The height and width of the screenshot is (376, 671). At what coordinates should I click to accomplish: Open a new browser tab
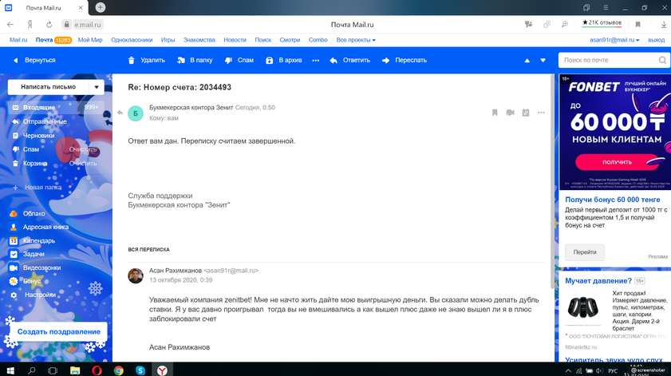tap(101, 7)
